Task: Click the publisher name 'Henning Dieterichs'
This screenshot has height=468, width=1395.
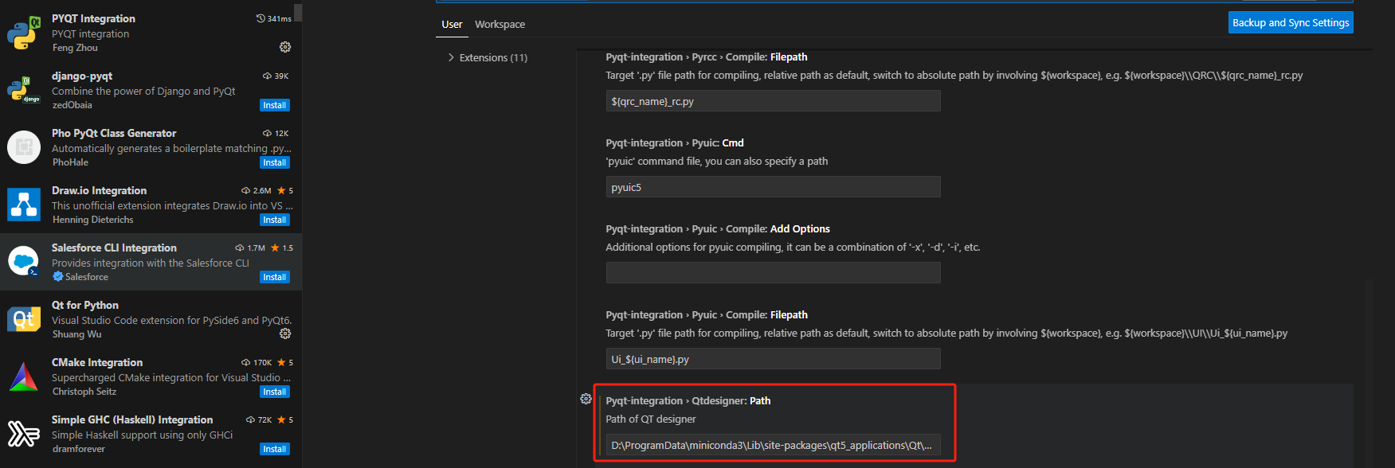Action: (x=92, y=220)
